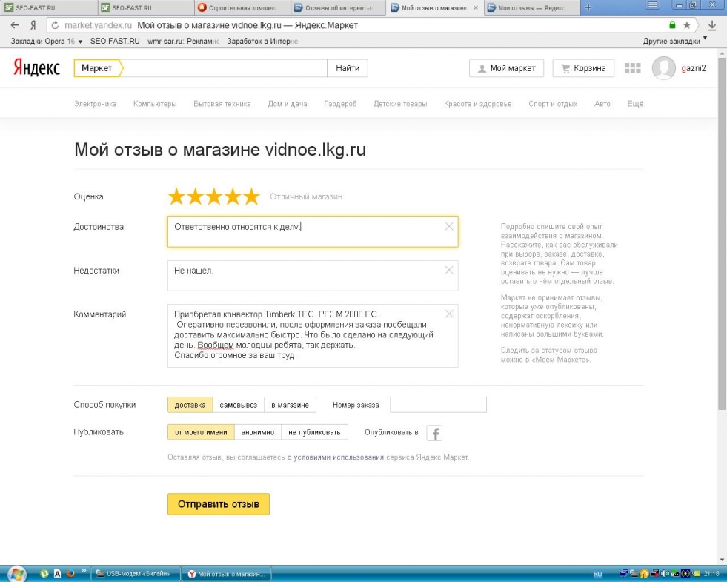
Task: Clear the Комментарий field with X icon
Action: pos(448,314)
